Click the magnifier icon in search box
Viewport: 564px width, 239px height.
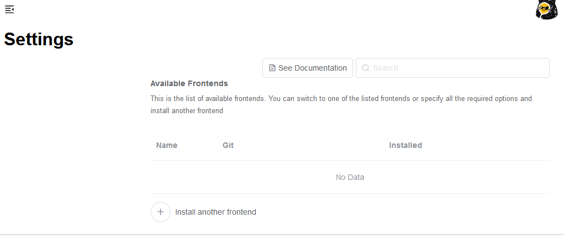point(365,68)
